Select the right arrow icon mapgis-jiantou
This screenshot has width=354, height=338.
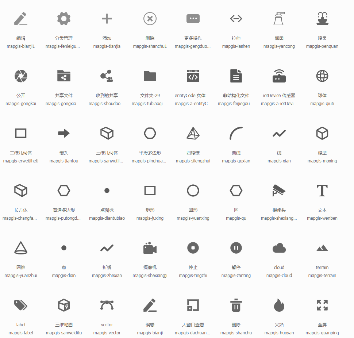coord(64,133)
